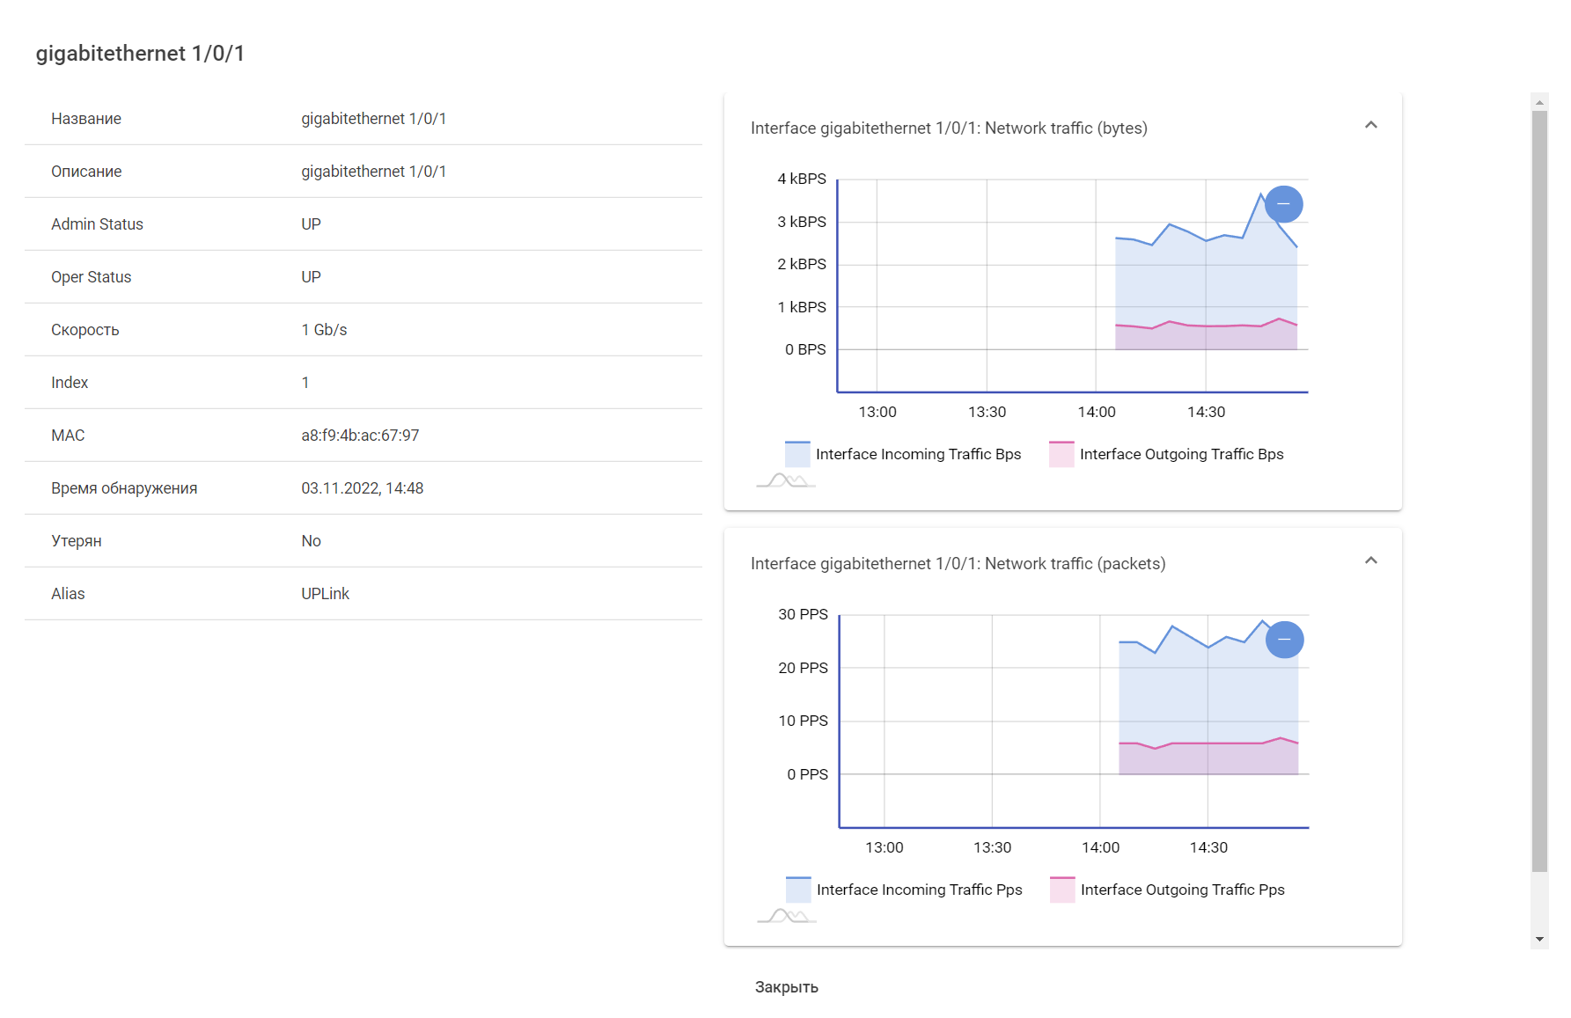This screenshot has width=1571, height=1018.
Task: Toggle the Incoming Traffic Bps legend swatch
Action: (x=797, y=454)
